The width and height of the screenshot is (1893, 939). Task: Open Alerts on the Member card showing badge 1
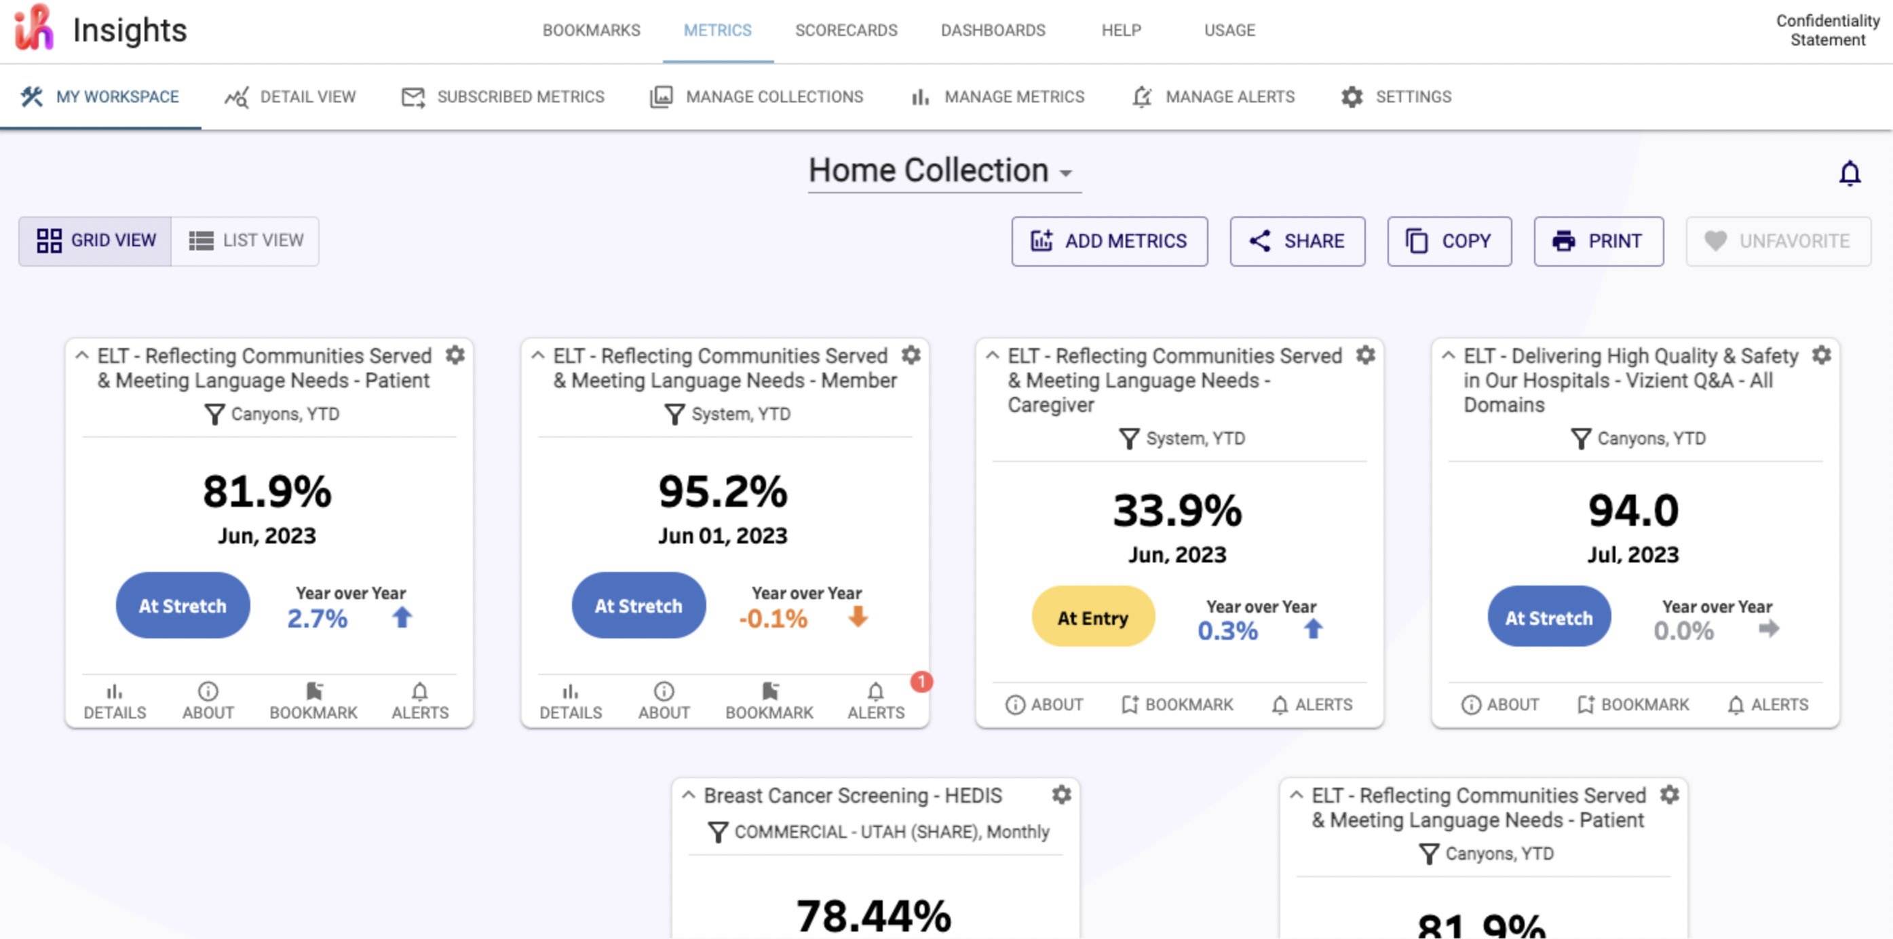(875, 699)
